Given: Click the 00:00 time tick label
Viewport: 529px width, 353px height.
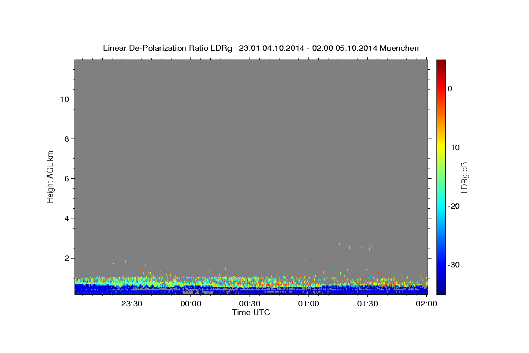Looking at the screenshot, I should (x=191, y=304).
